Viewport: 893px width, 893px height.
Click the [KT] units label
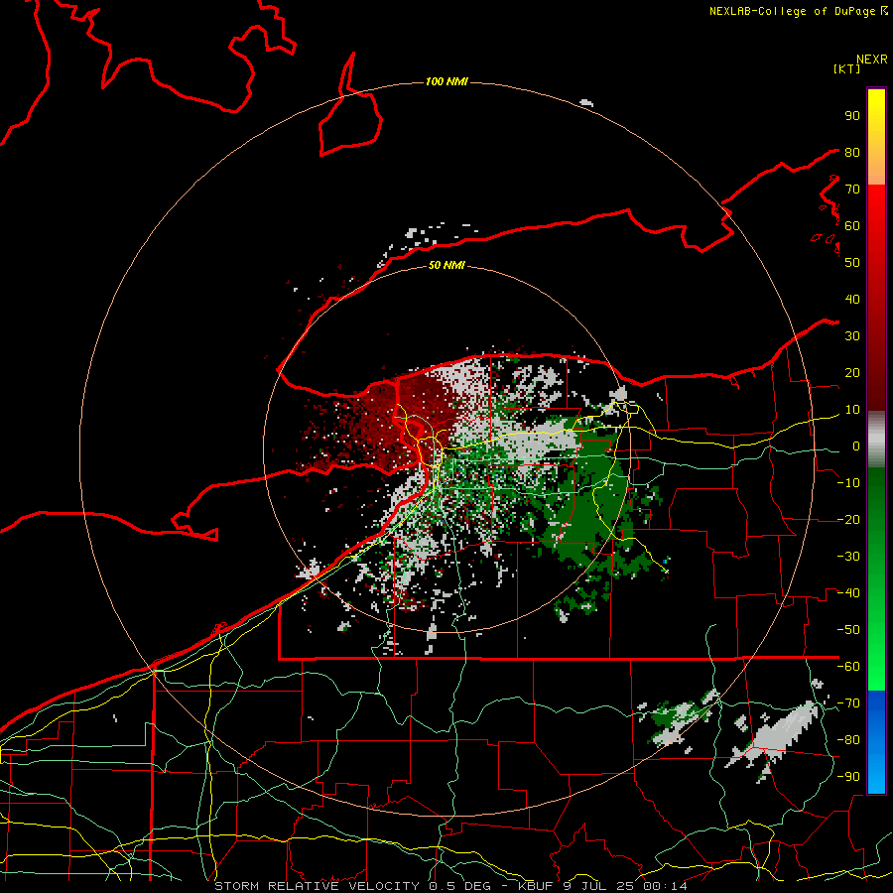point(846,68)
